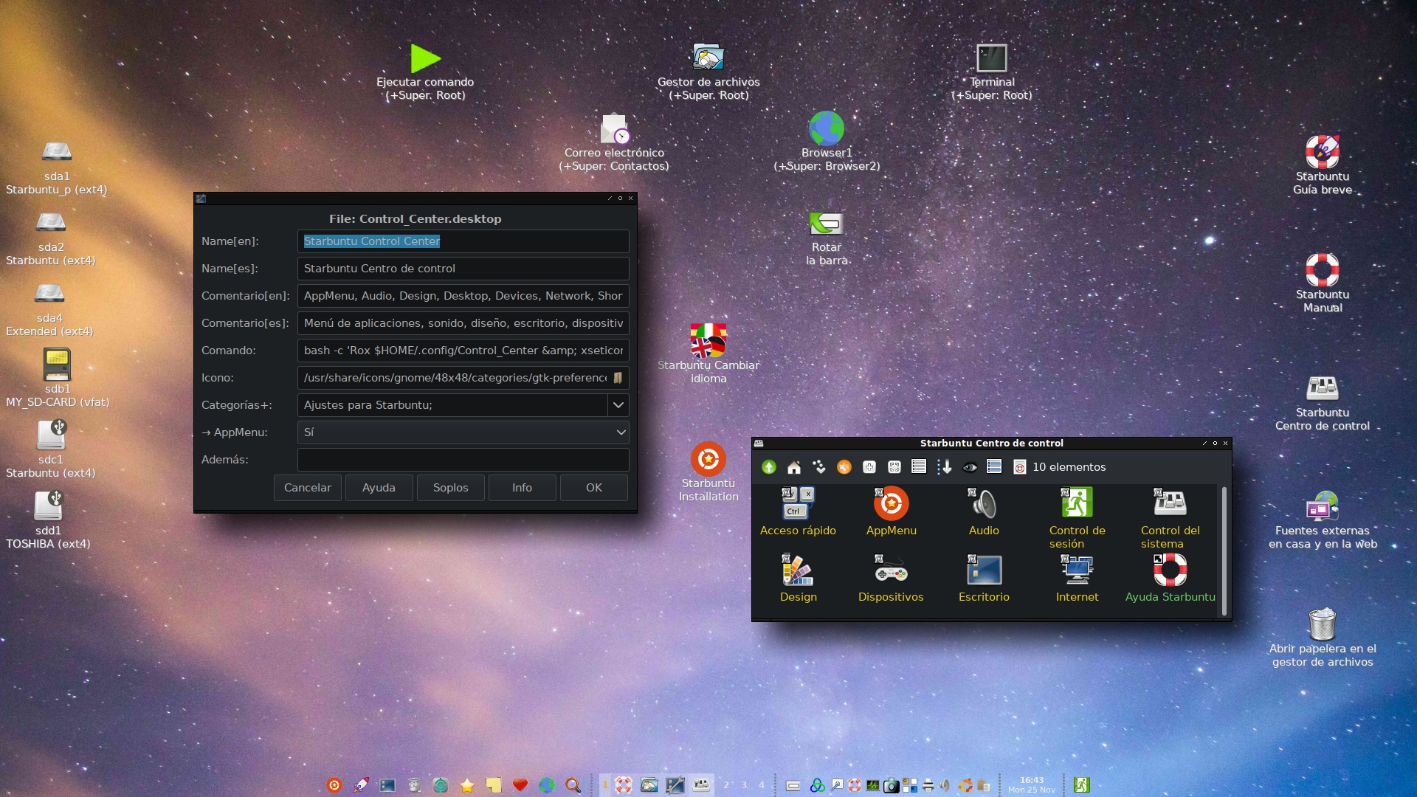
Task: Click the auto-fit size icon in Centro de control
Action: click(894, 467)
